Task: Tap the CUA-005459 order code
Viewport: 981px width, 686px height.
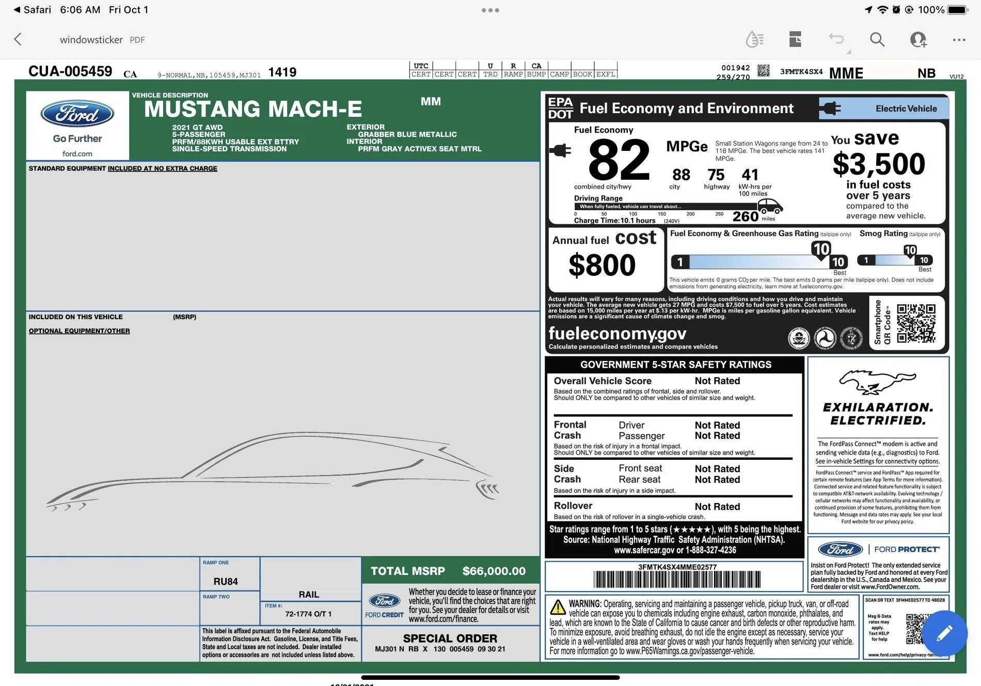Action: click(x=70, y=71)
